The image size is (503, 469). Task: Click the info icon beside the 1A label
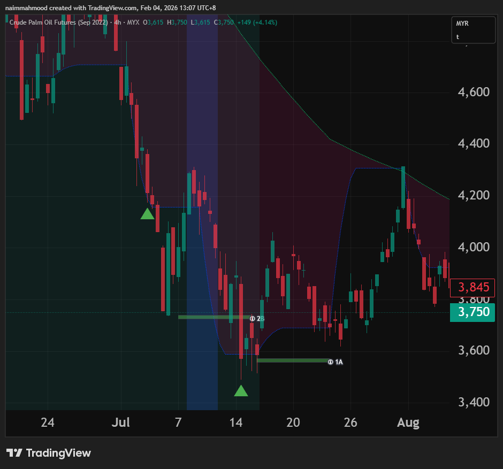(x=330, y=362)
